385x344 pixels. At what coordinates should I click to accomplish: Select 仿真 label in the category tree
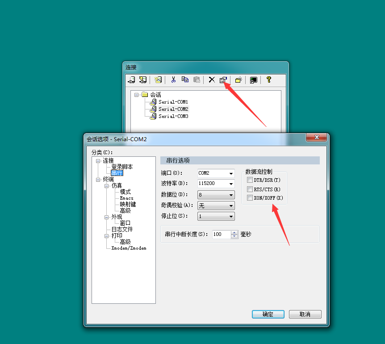(x=117, y=186)
